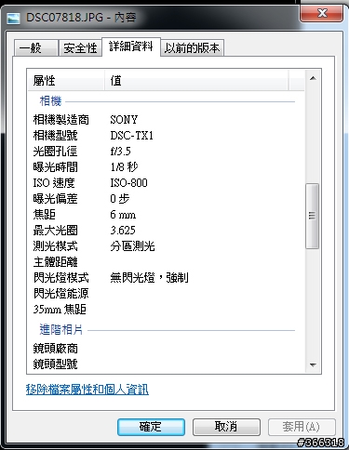Screen dimensions: 349x450
Task: Click the 進階相片 section header
Action: tap(61, 330)
